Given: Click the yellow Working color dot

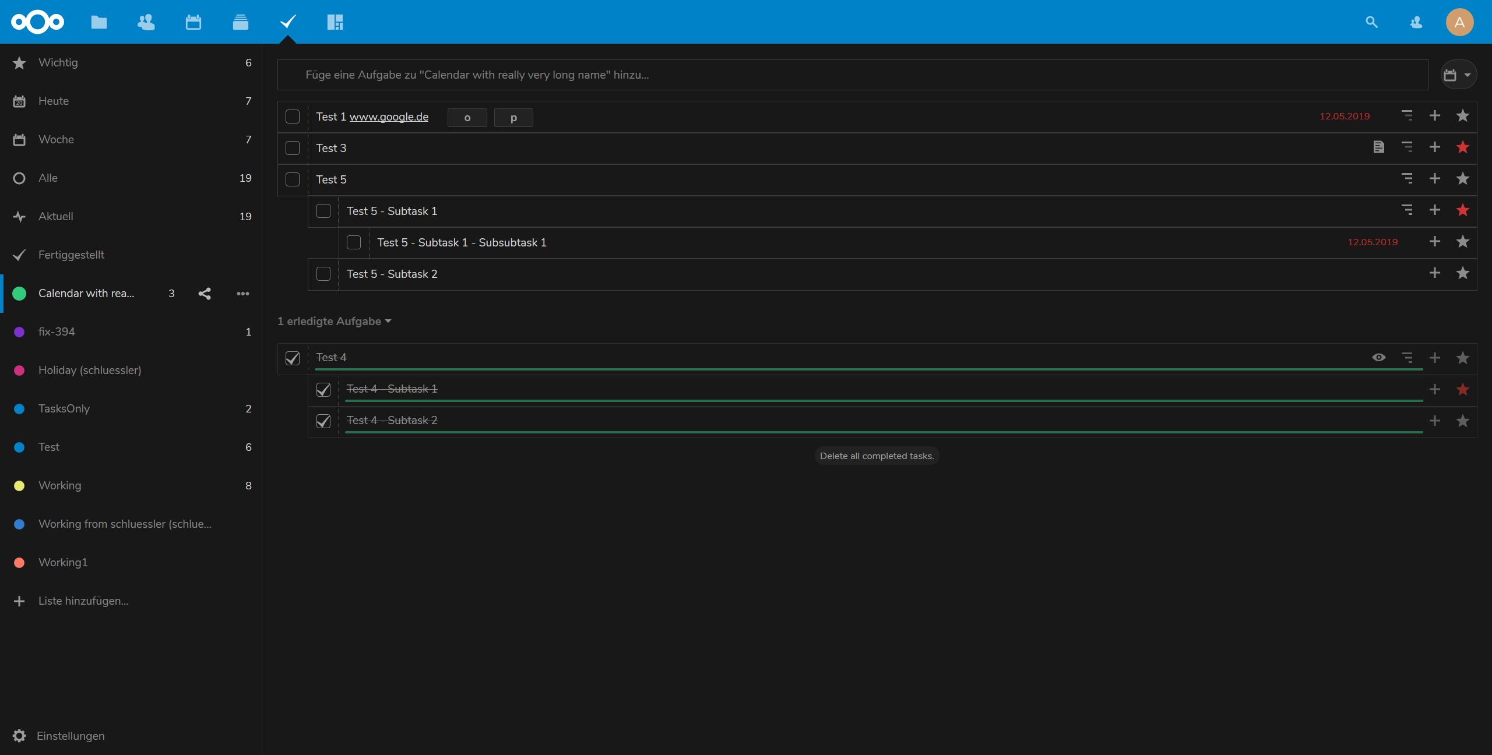Looking at the screenshot, I should (x=19, y=486).
